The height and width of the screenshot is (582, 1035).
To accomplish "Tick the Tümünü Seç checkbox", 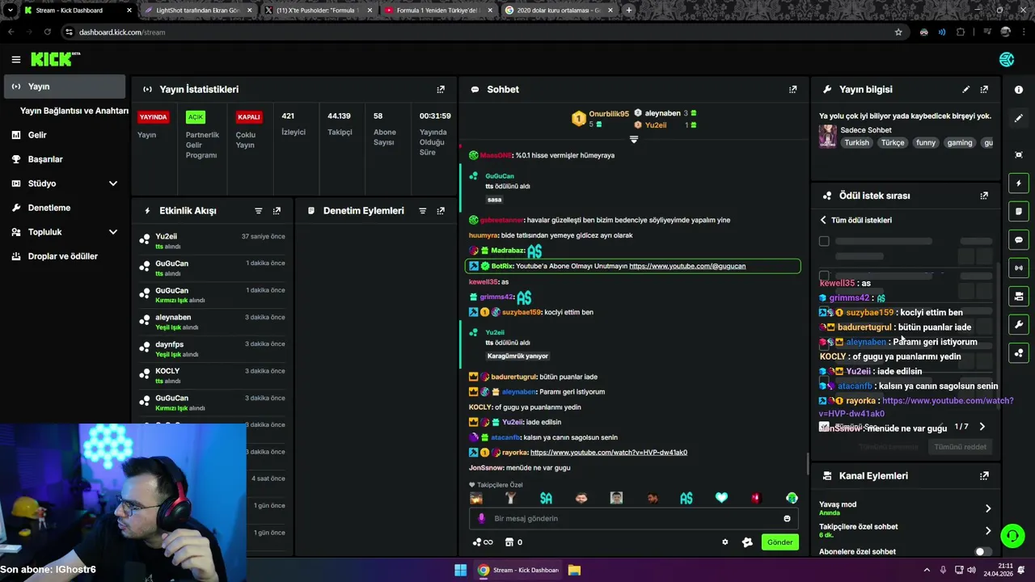I will tap(824, 427).
